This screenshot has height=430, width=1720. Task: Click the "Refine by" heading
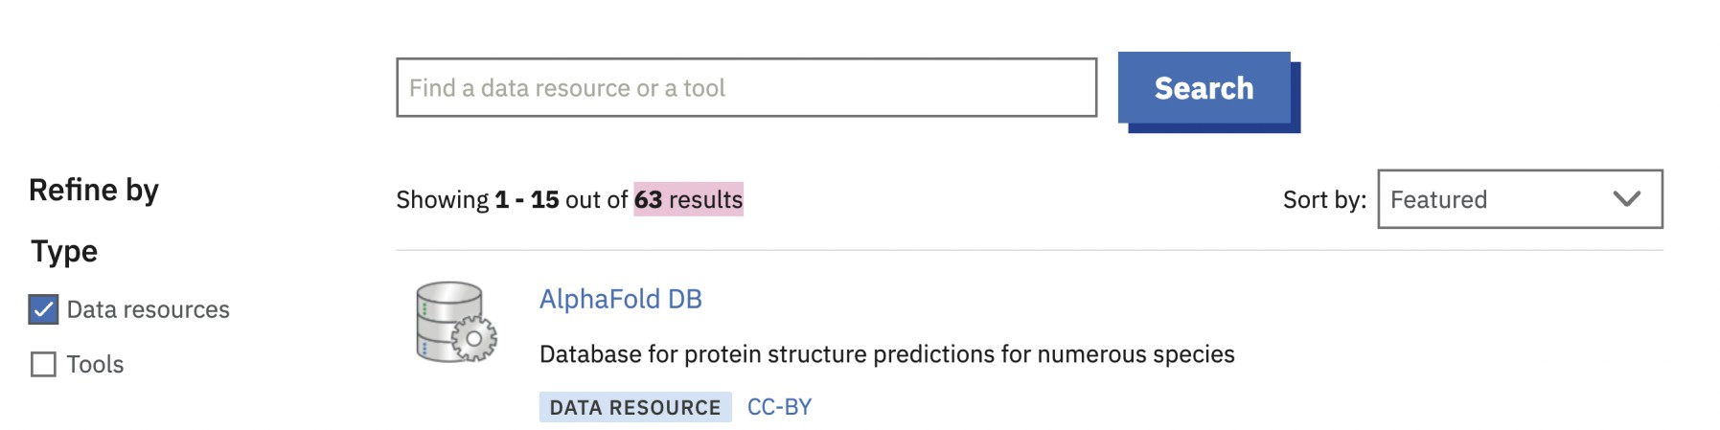pyautogui.click(x=94, y=190)
